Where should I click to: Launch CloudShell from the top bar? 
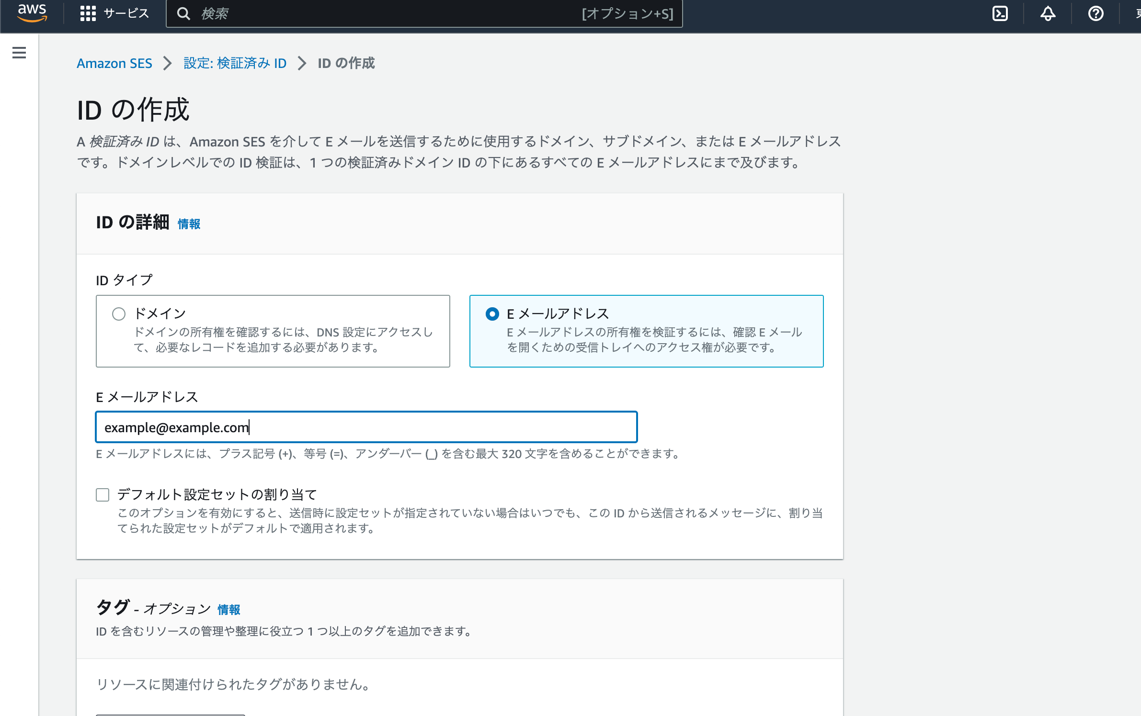click(1000, 13)
